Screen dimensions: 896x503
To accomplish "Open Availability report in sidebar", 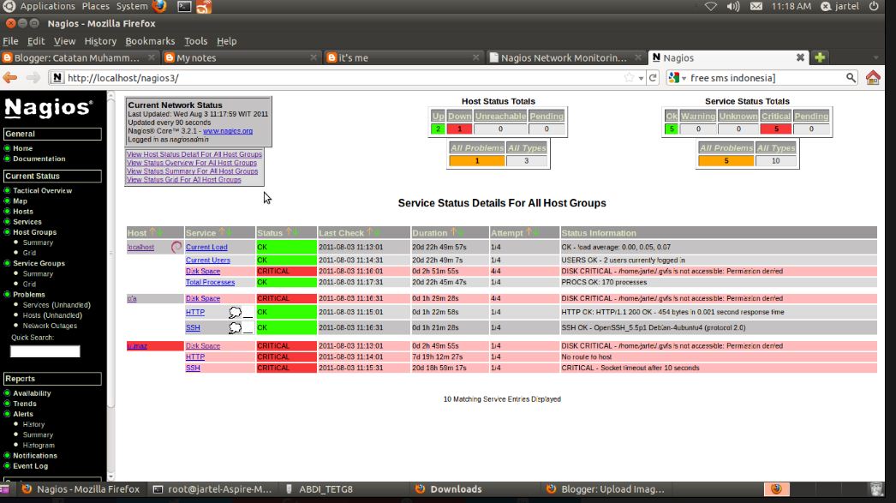I will click(32, 393).
